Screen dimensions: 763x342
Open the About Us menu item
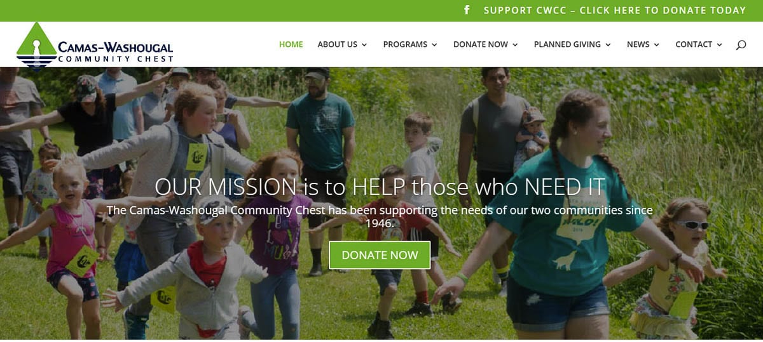338,44
